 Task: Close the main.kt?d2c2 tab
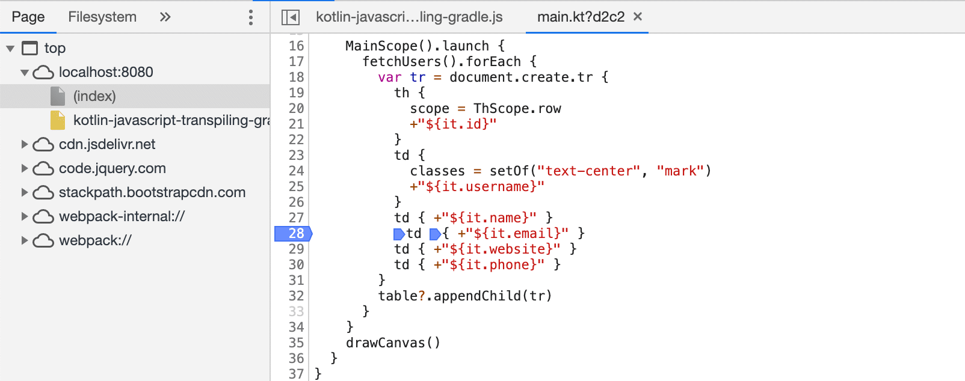click(638, 17)
